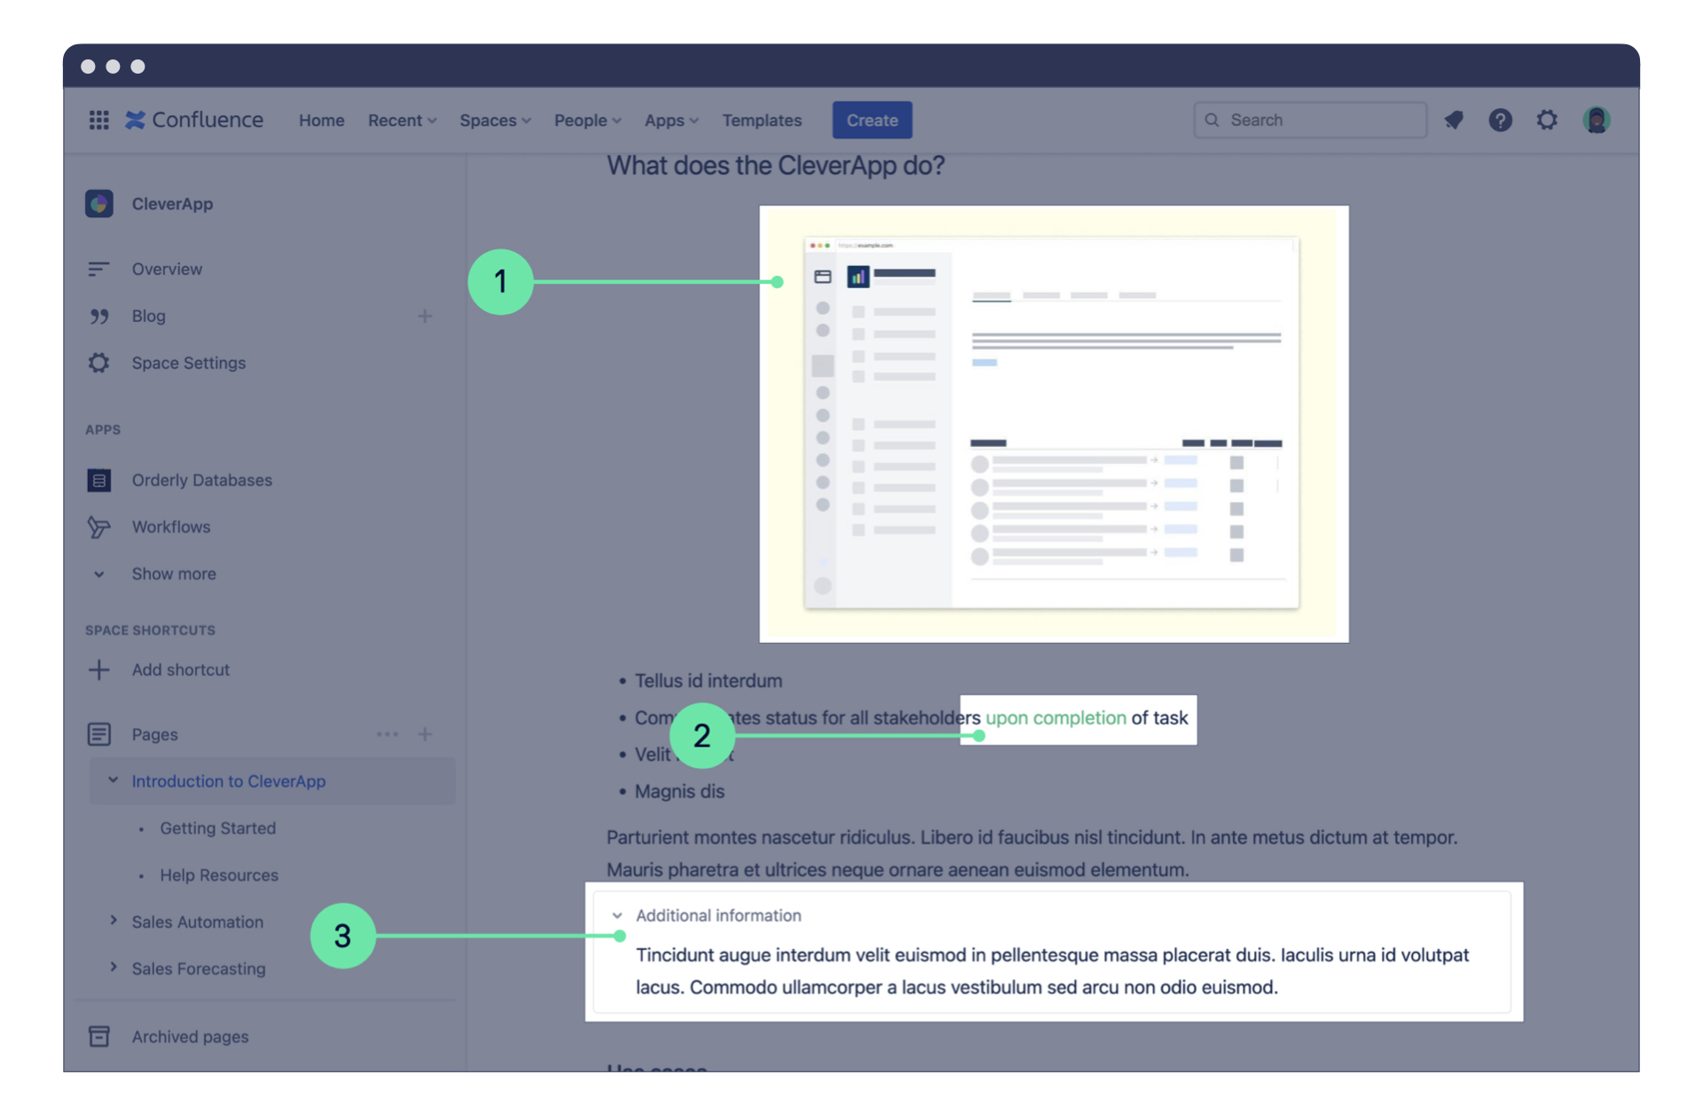Open the Workflows link in sidebar
The width and height of the screenshot is (1703, 1114).
click(x=171, y=527)
